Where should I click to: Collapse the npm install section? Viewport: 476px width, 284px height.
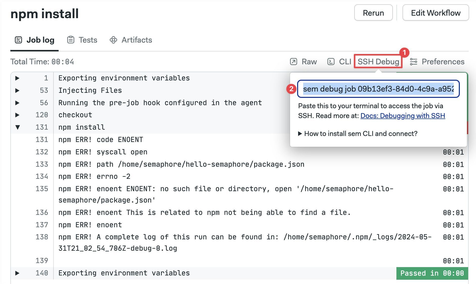[17, 127]
